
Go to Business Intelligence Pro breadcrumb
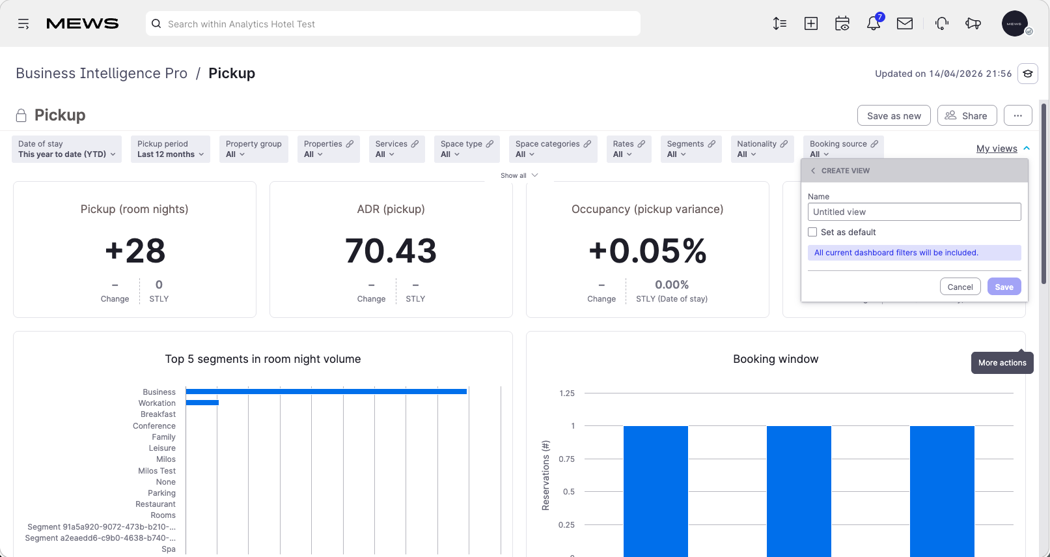click(x=102, y=74)
